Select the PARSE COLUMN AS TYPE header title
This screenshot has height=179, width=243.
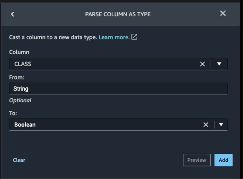pyautogui.click(x=118, y=14)
